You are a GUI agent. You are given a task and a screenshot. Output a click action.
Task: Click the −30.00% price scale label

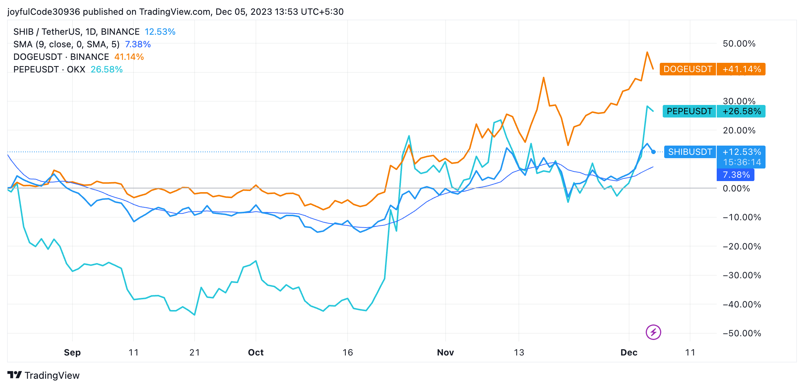(742, 275)
